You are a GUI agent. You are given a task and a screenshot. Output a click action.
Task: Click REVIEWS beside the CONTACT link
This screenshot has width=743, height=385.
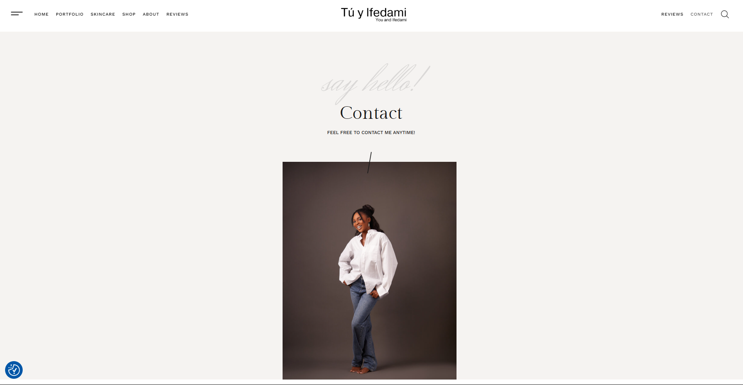pos(672,14)
